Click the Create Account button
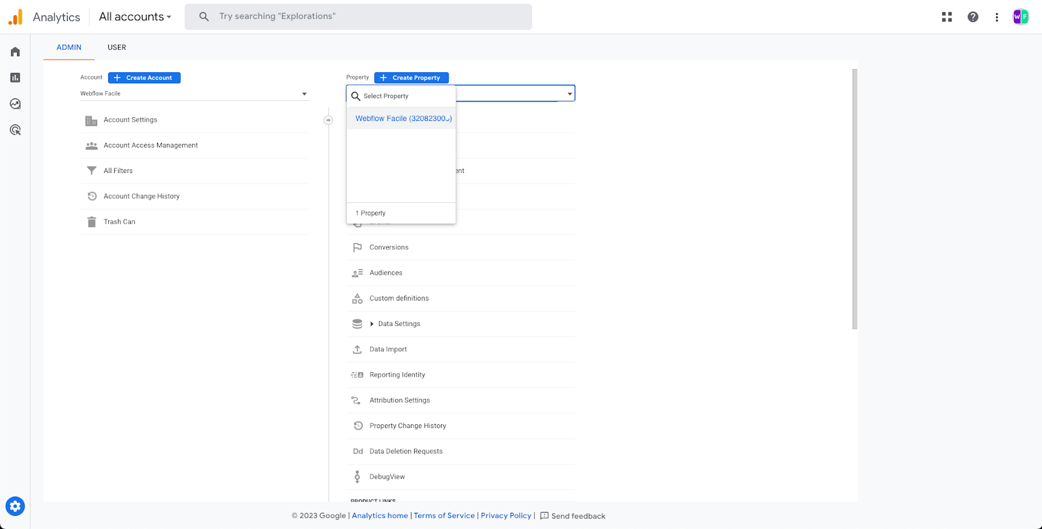The height and width of the screenshot is (529, 1042). point(144,77)
